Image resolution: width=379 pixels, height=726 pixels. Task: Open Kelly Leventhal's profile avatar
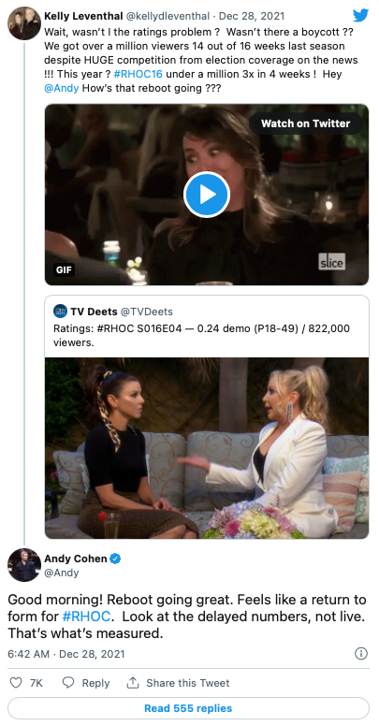coord(24,23)
